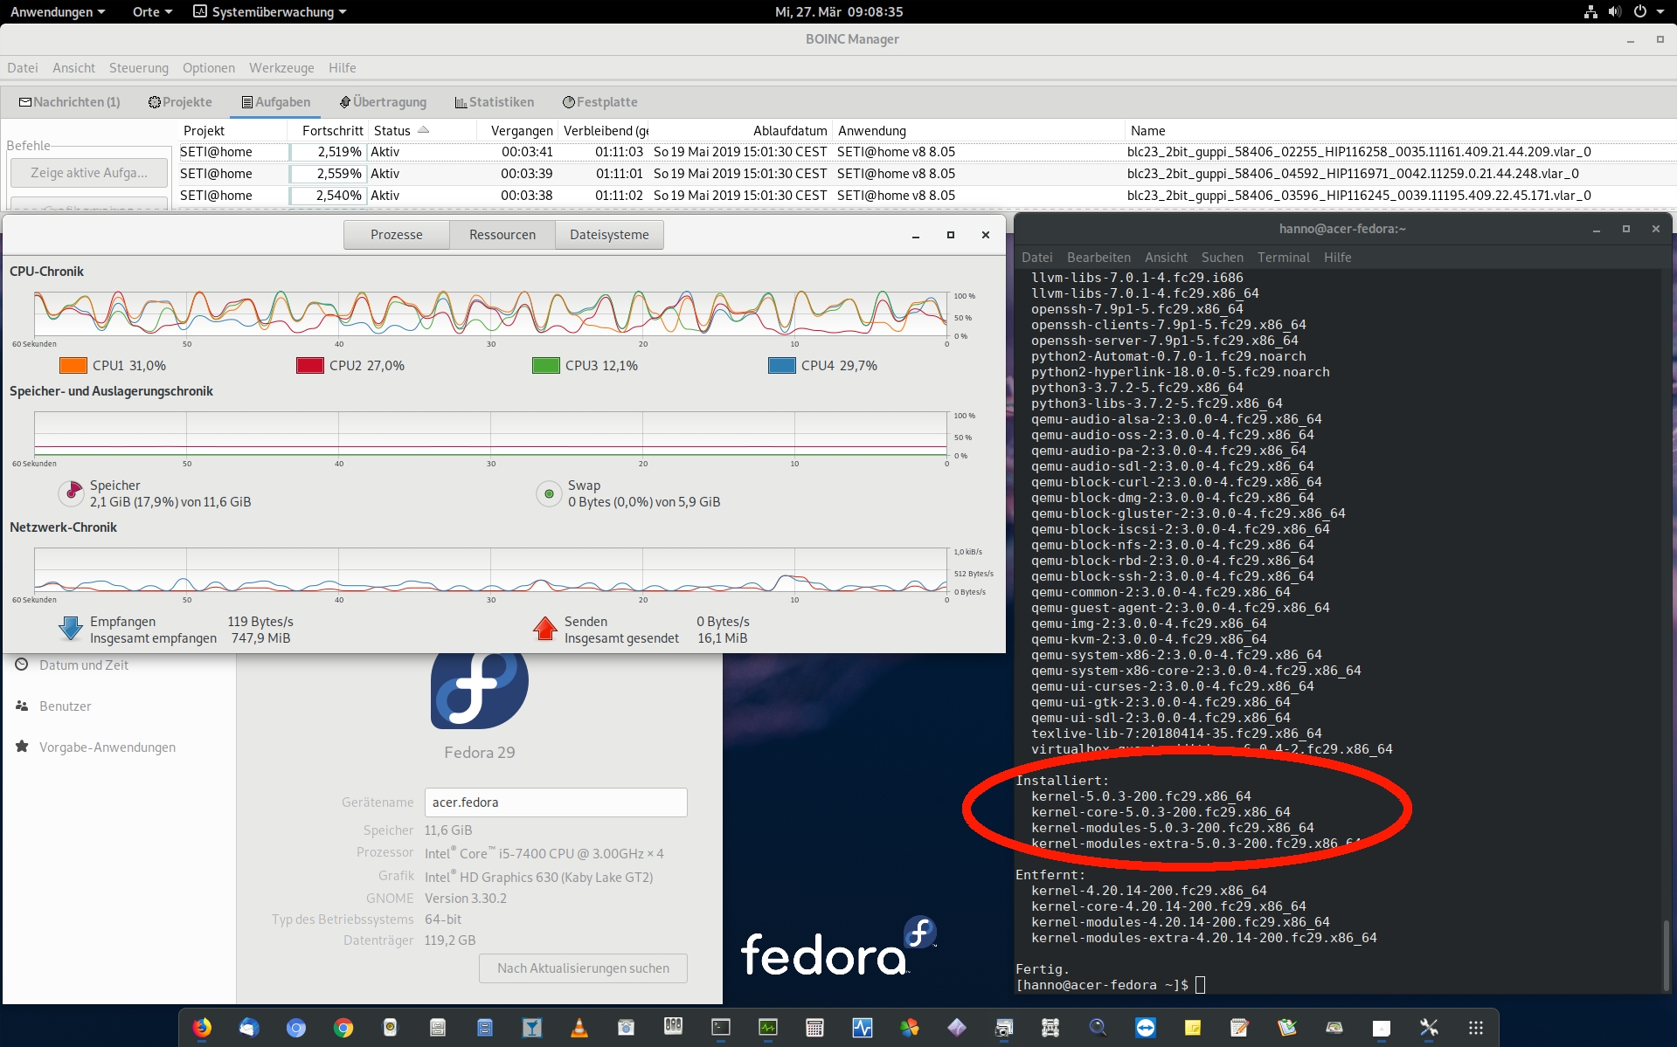This screenshot has width=1677, height=1047.
Task: Open the terminal icon in the dock
Action: (x=721, y=1028)
